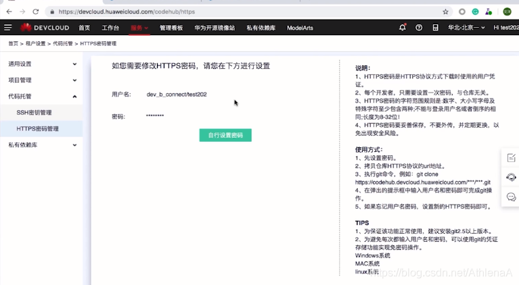This screenshot has width=519, height=285.
Task: Open 华为开源镜像站 in top navigation
Action: click(215, 28)
